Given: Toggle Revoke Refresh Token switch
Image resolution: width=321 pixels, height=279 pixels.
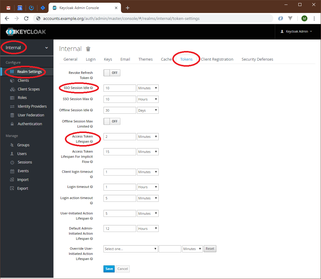Looking at the screenshot, I should (x=112, y=73).
